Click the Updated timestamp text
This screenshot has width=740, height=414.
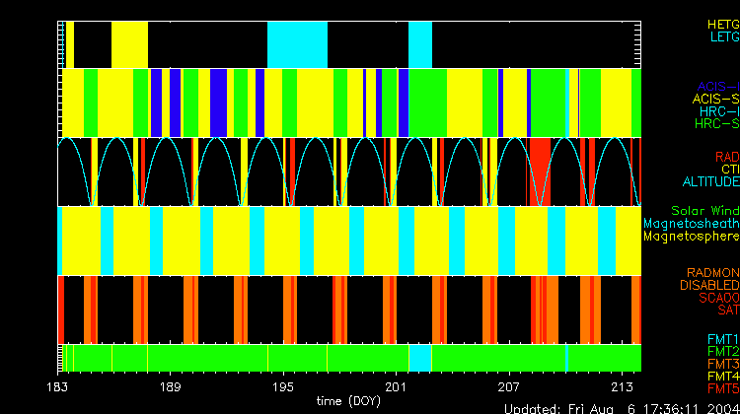point(622,408)
